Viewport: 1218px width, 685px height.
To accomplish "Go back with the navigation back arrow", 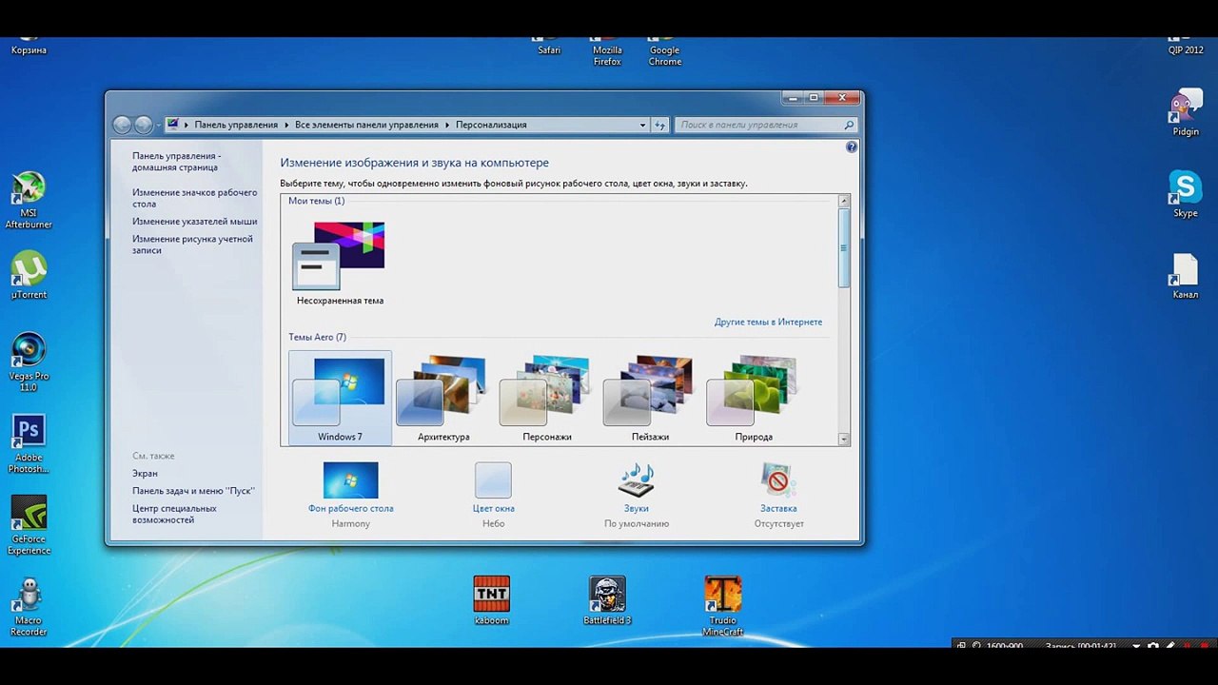I will pyautogui.click(x=122, y=125).
